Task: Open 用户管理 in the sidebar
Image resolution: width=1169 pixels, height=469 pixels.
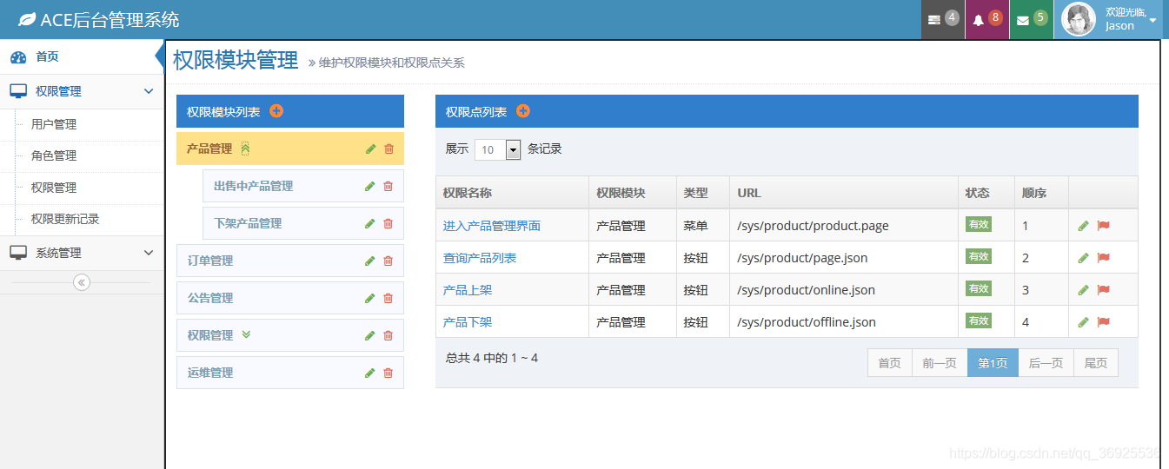Action: [54, 124]
